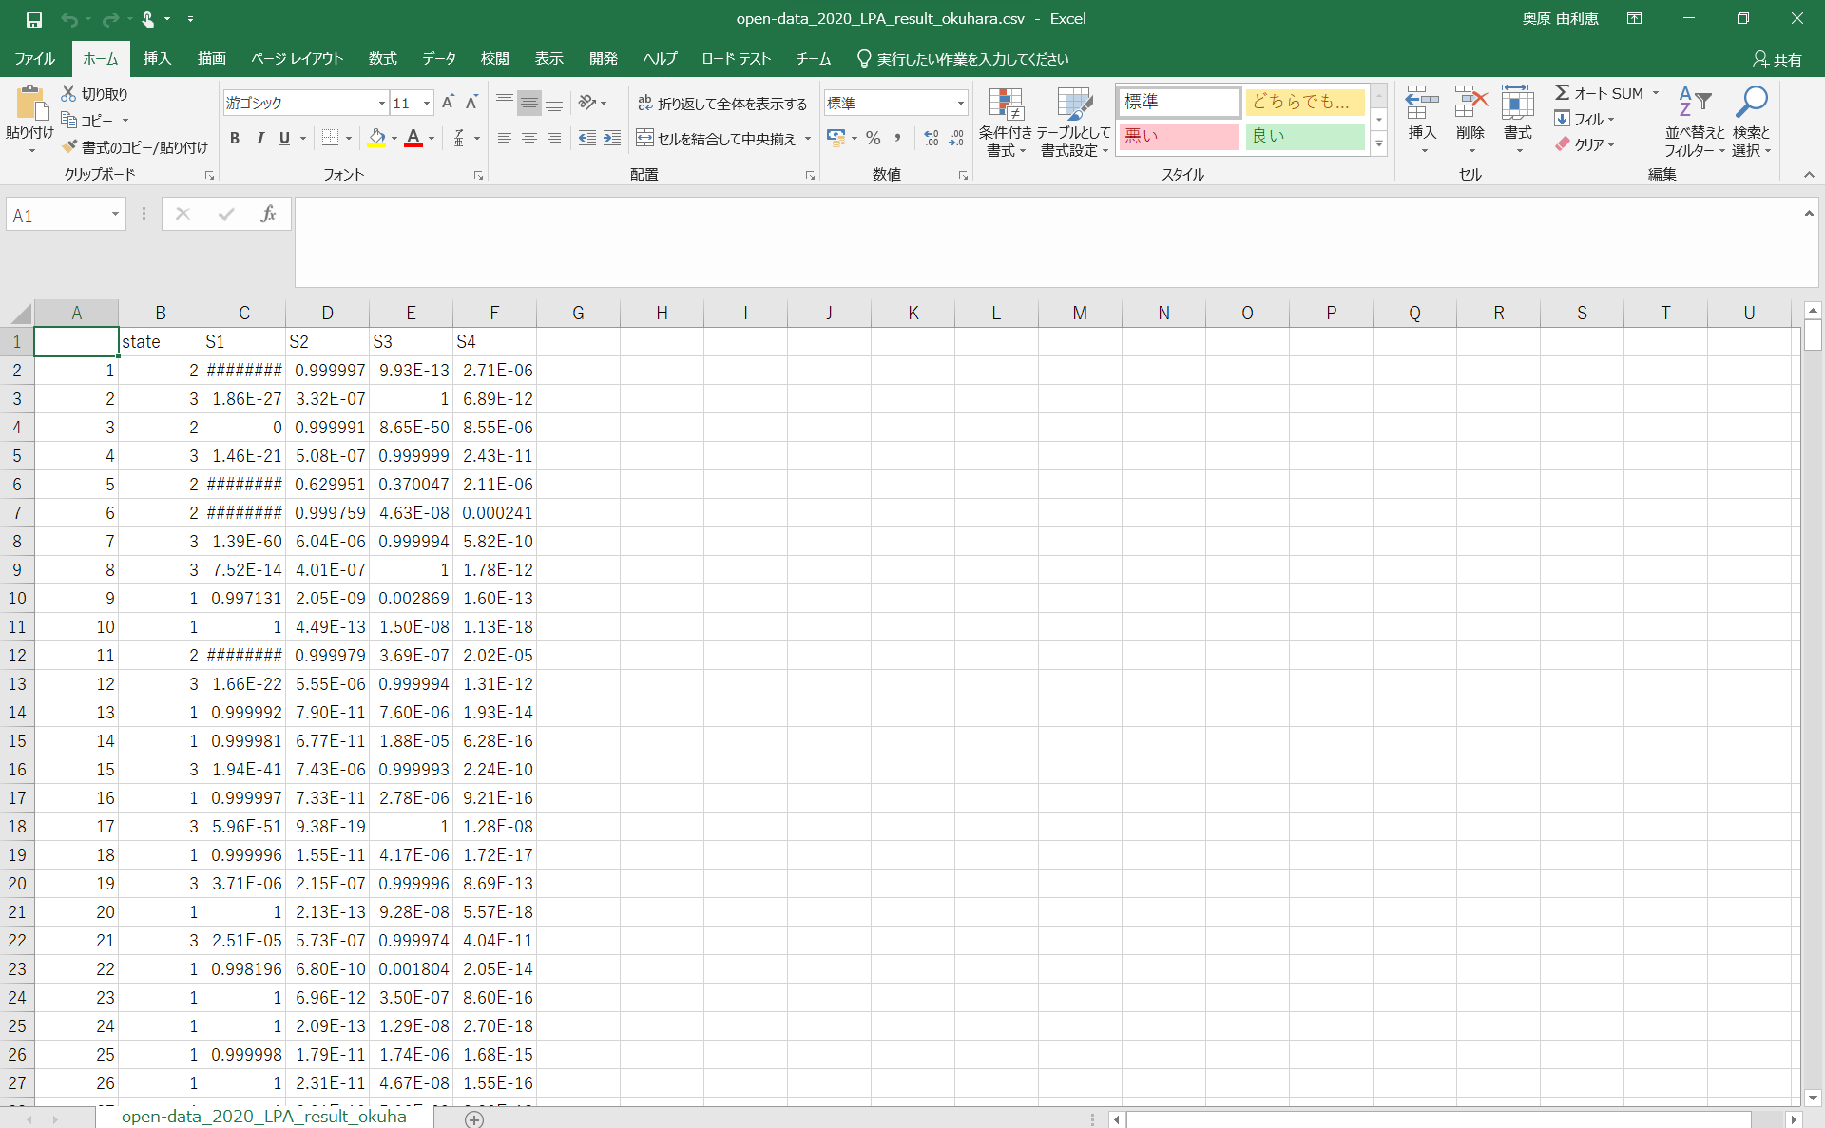Viewport: 1825px width, 1128px height.
Task: Open the font name dropdown
Action: pyautogui.click(x=381, y=104)
